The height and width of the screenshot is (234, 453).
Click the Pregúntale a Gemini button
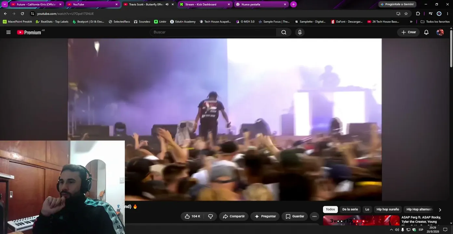pos(397,5)
